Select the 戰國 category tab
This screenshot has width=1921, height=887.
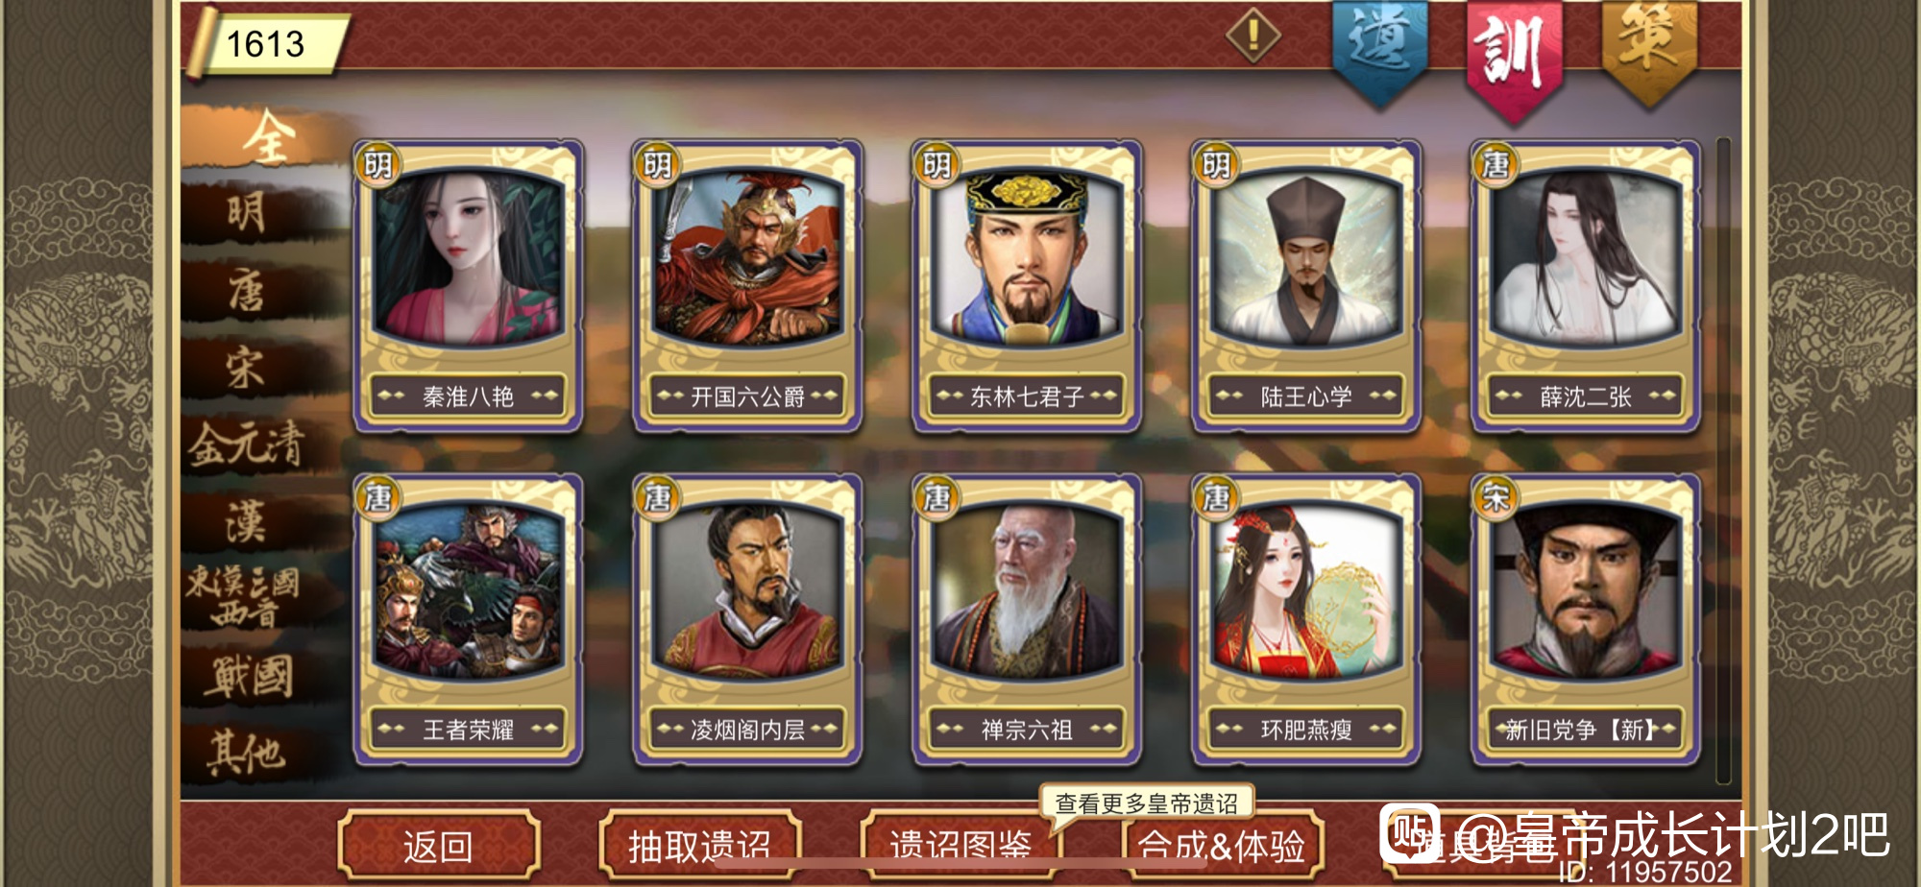coord(248,677)
